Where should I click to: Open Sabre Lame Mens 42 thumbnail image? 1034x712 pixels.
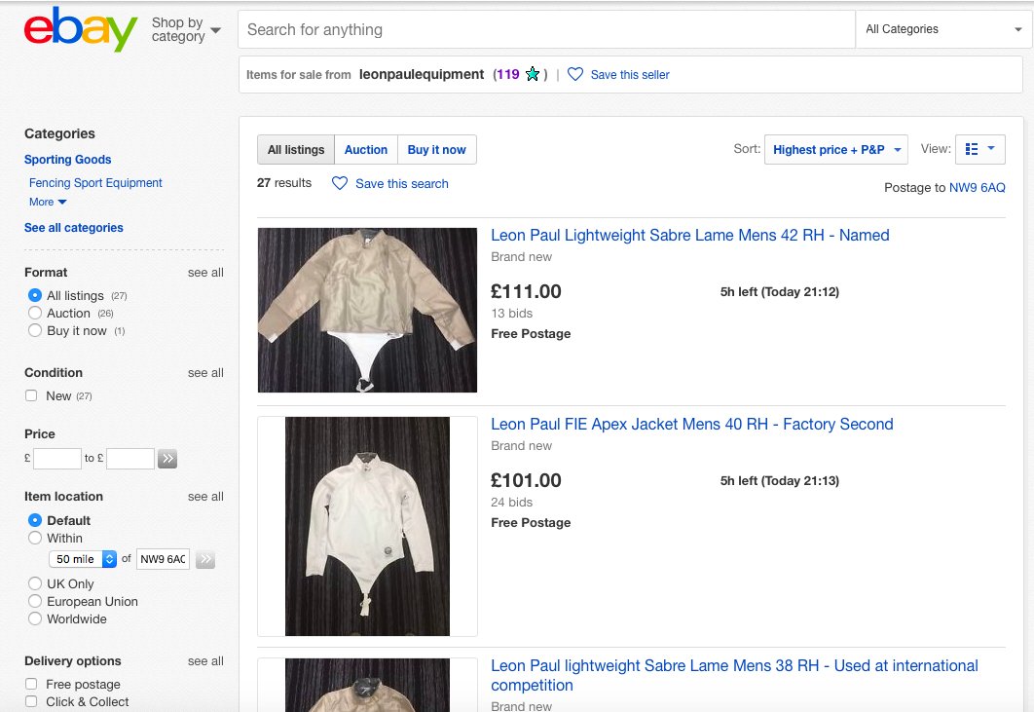pyautogui.click(x=367, y=310)
